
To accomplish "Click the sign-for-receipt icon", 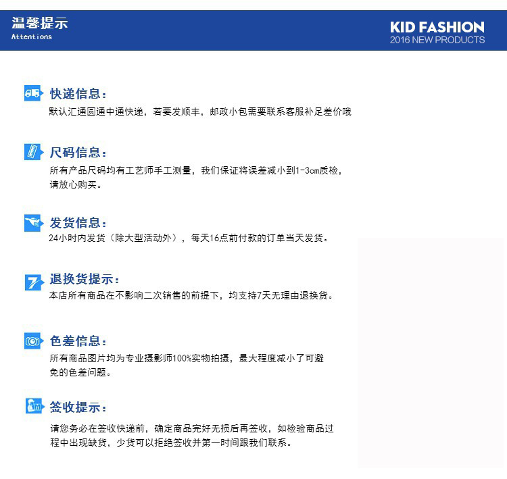I will (x=33, y=407).
